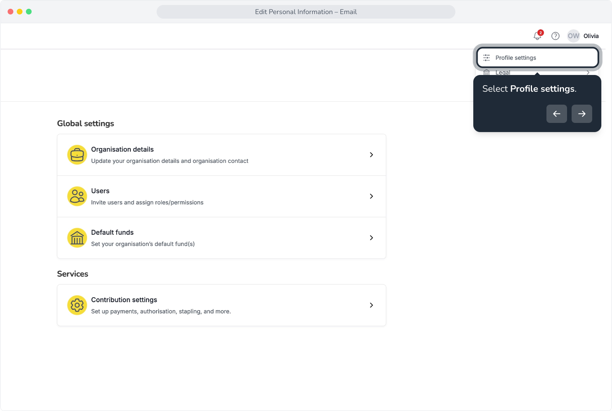Select Profile settings menu item

point(538,58)
